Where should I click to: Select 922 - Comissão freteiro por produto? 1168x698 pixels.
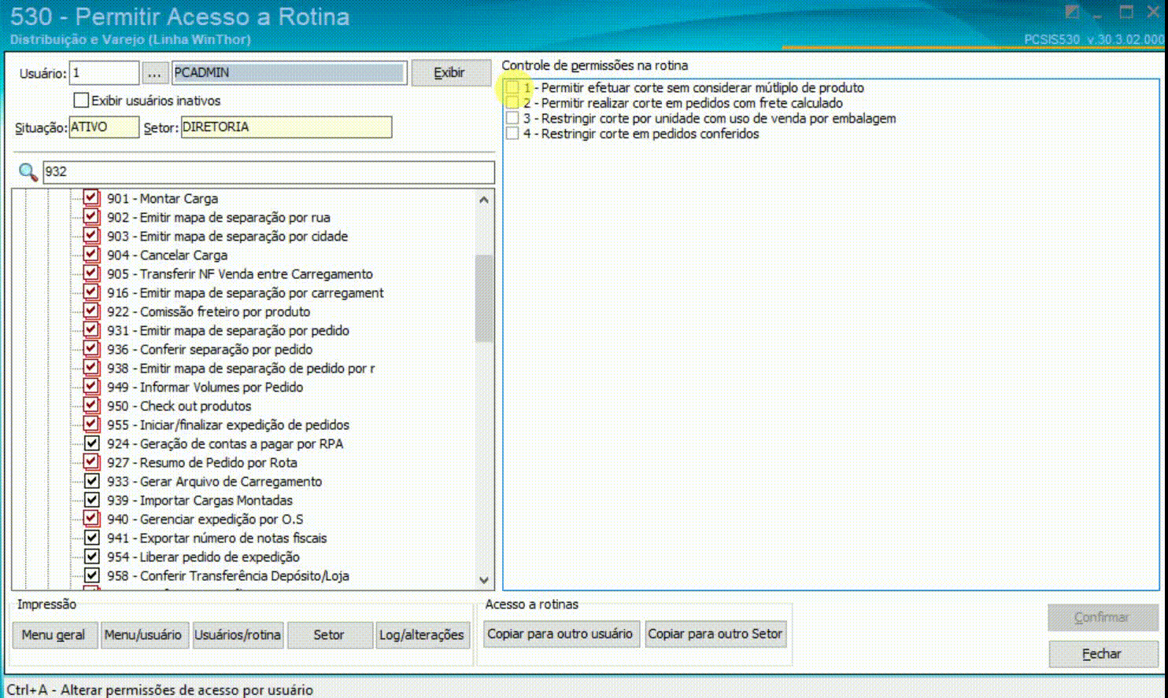coord(209,312)
